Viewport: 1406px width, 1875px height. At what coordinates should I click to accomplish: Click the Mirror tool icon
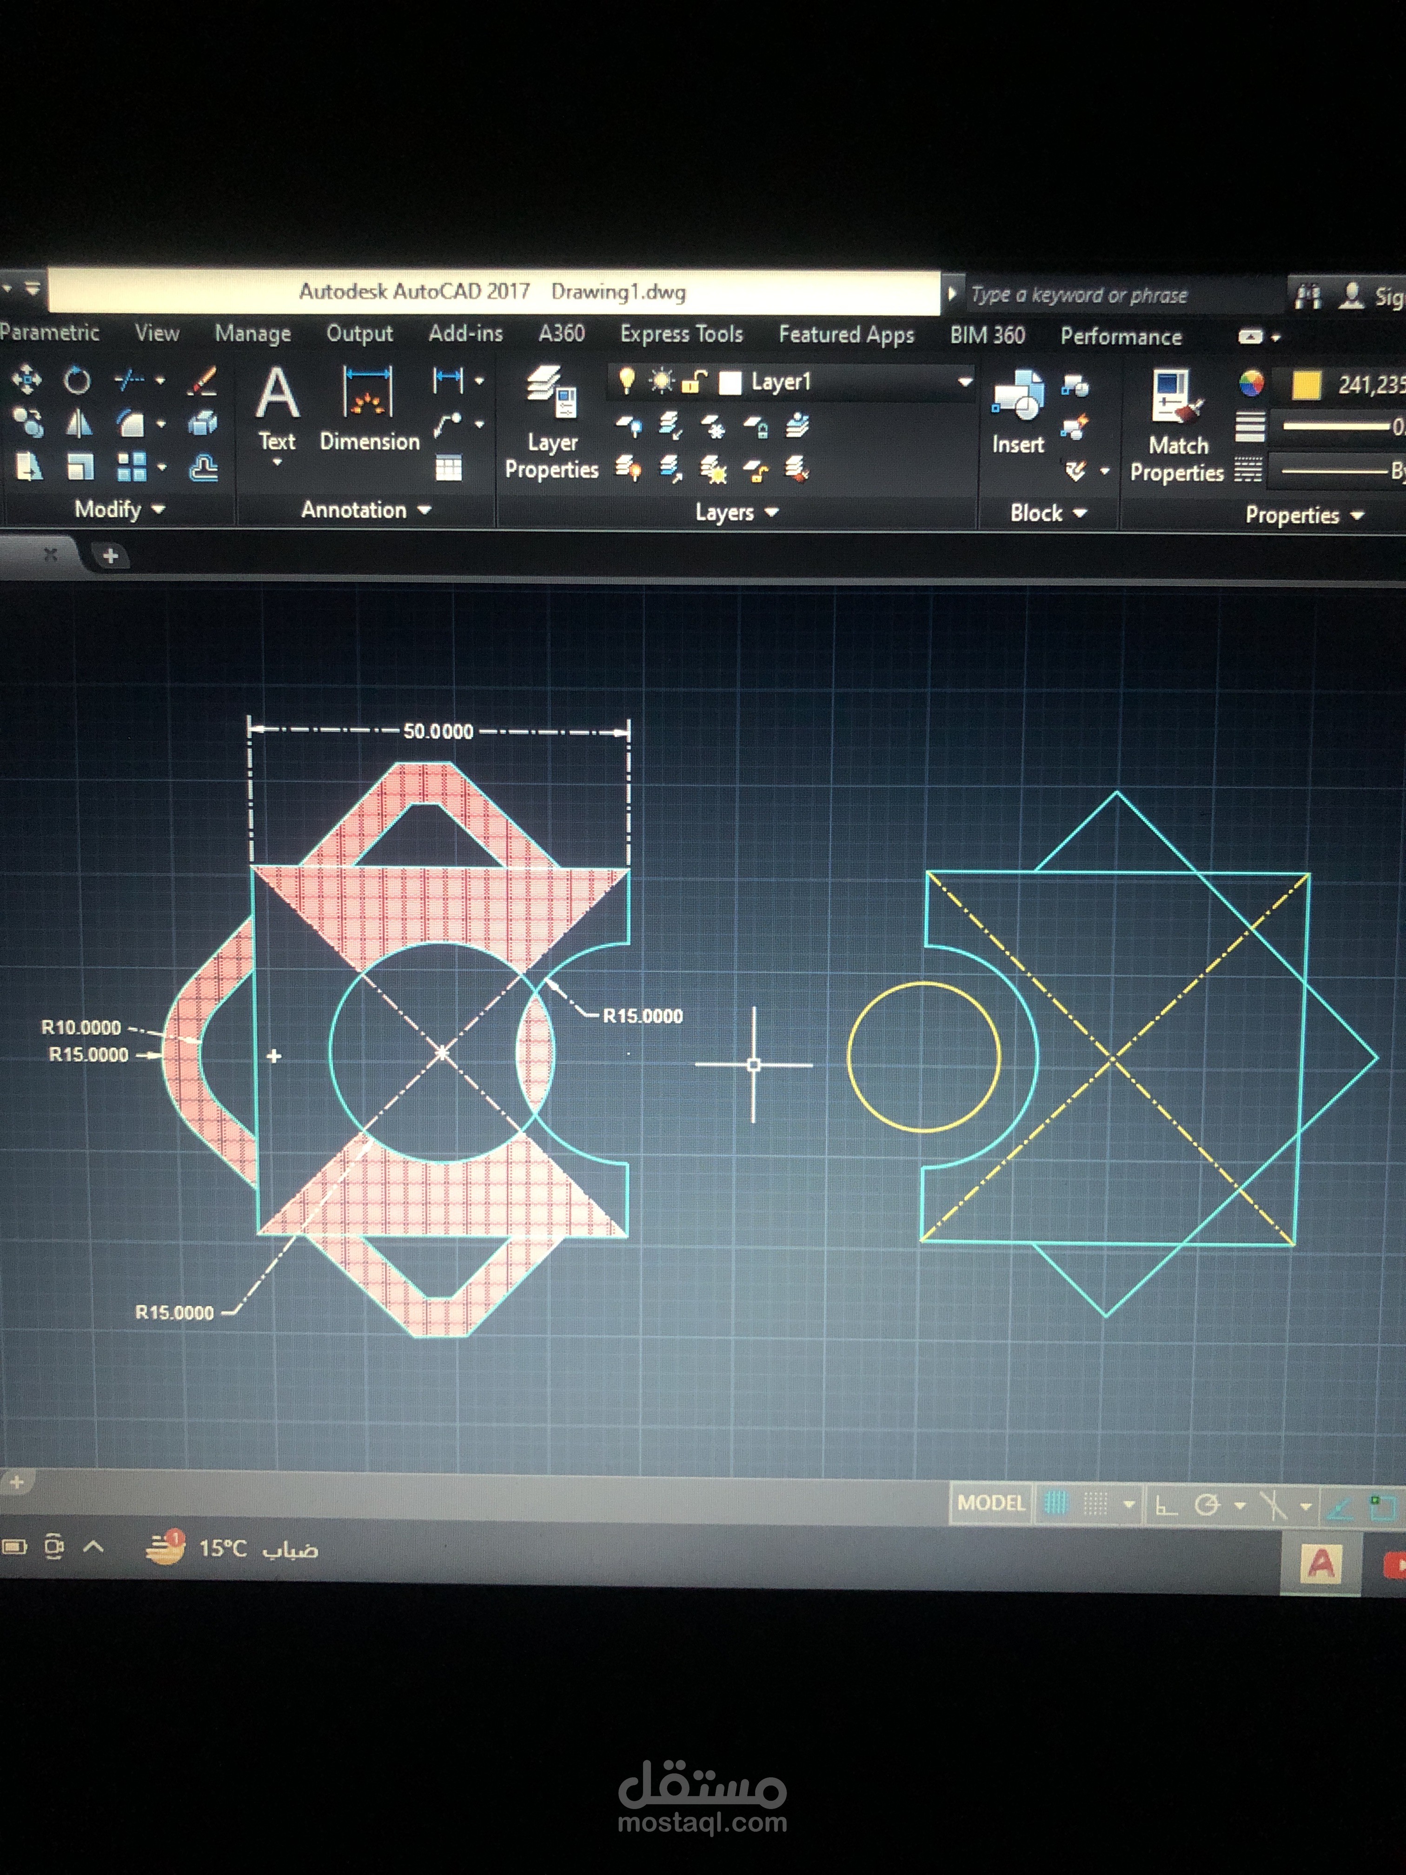pos(78,422)
